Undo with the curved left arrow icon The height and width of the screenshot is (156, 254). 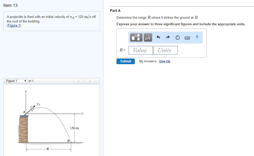158,37
